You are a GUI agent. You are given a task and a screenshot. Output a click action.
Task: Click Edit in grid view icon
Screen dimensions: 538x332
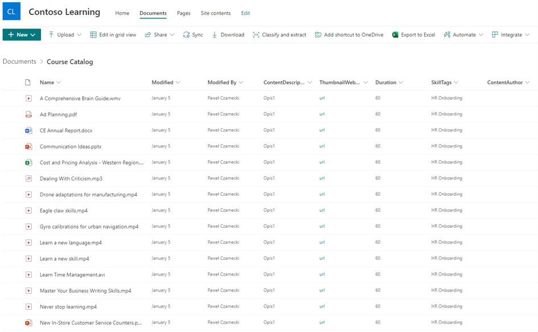[93, 35]
